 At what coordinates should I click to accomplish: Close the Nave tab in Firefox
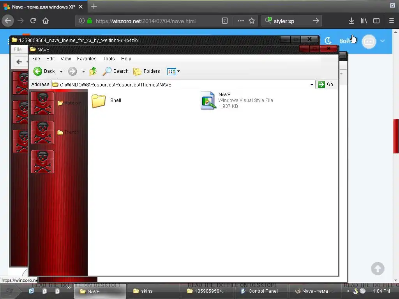(x=81, y=7)
